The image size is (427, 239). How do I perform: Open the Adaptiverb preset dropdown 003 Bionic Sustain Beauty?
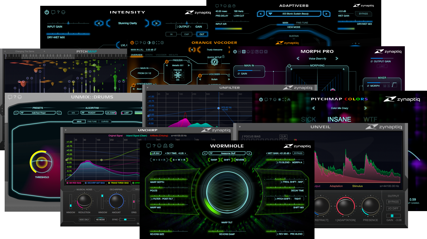293,14
